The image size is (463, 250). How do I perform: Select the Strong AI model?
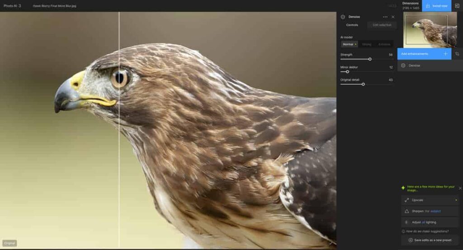click(367, 44)
